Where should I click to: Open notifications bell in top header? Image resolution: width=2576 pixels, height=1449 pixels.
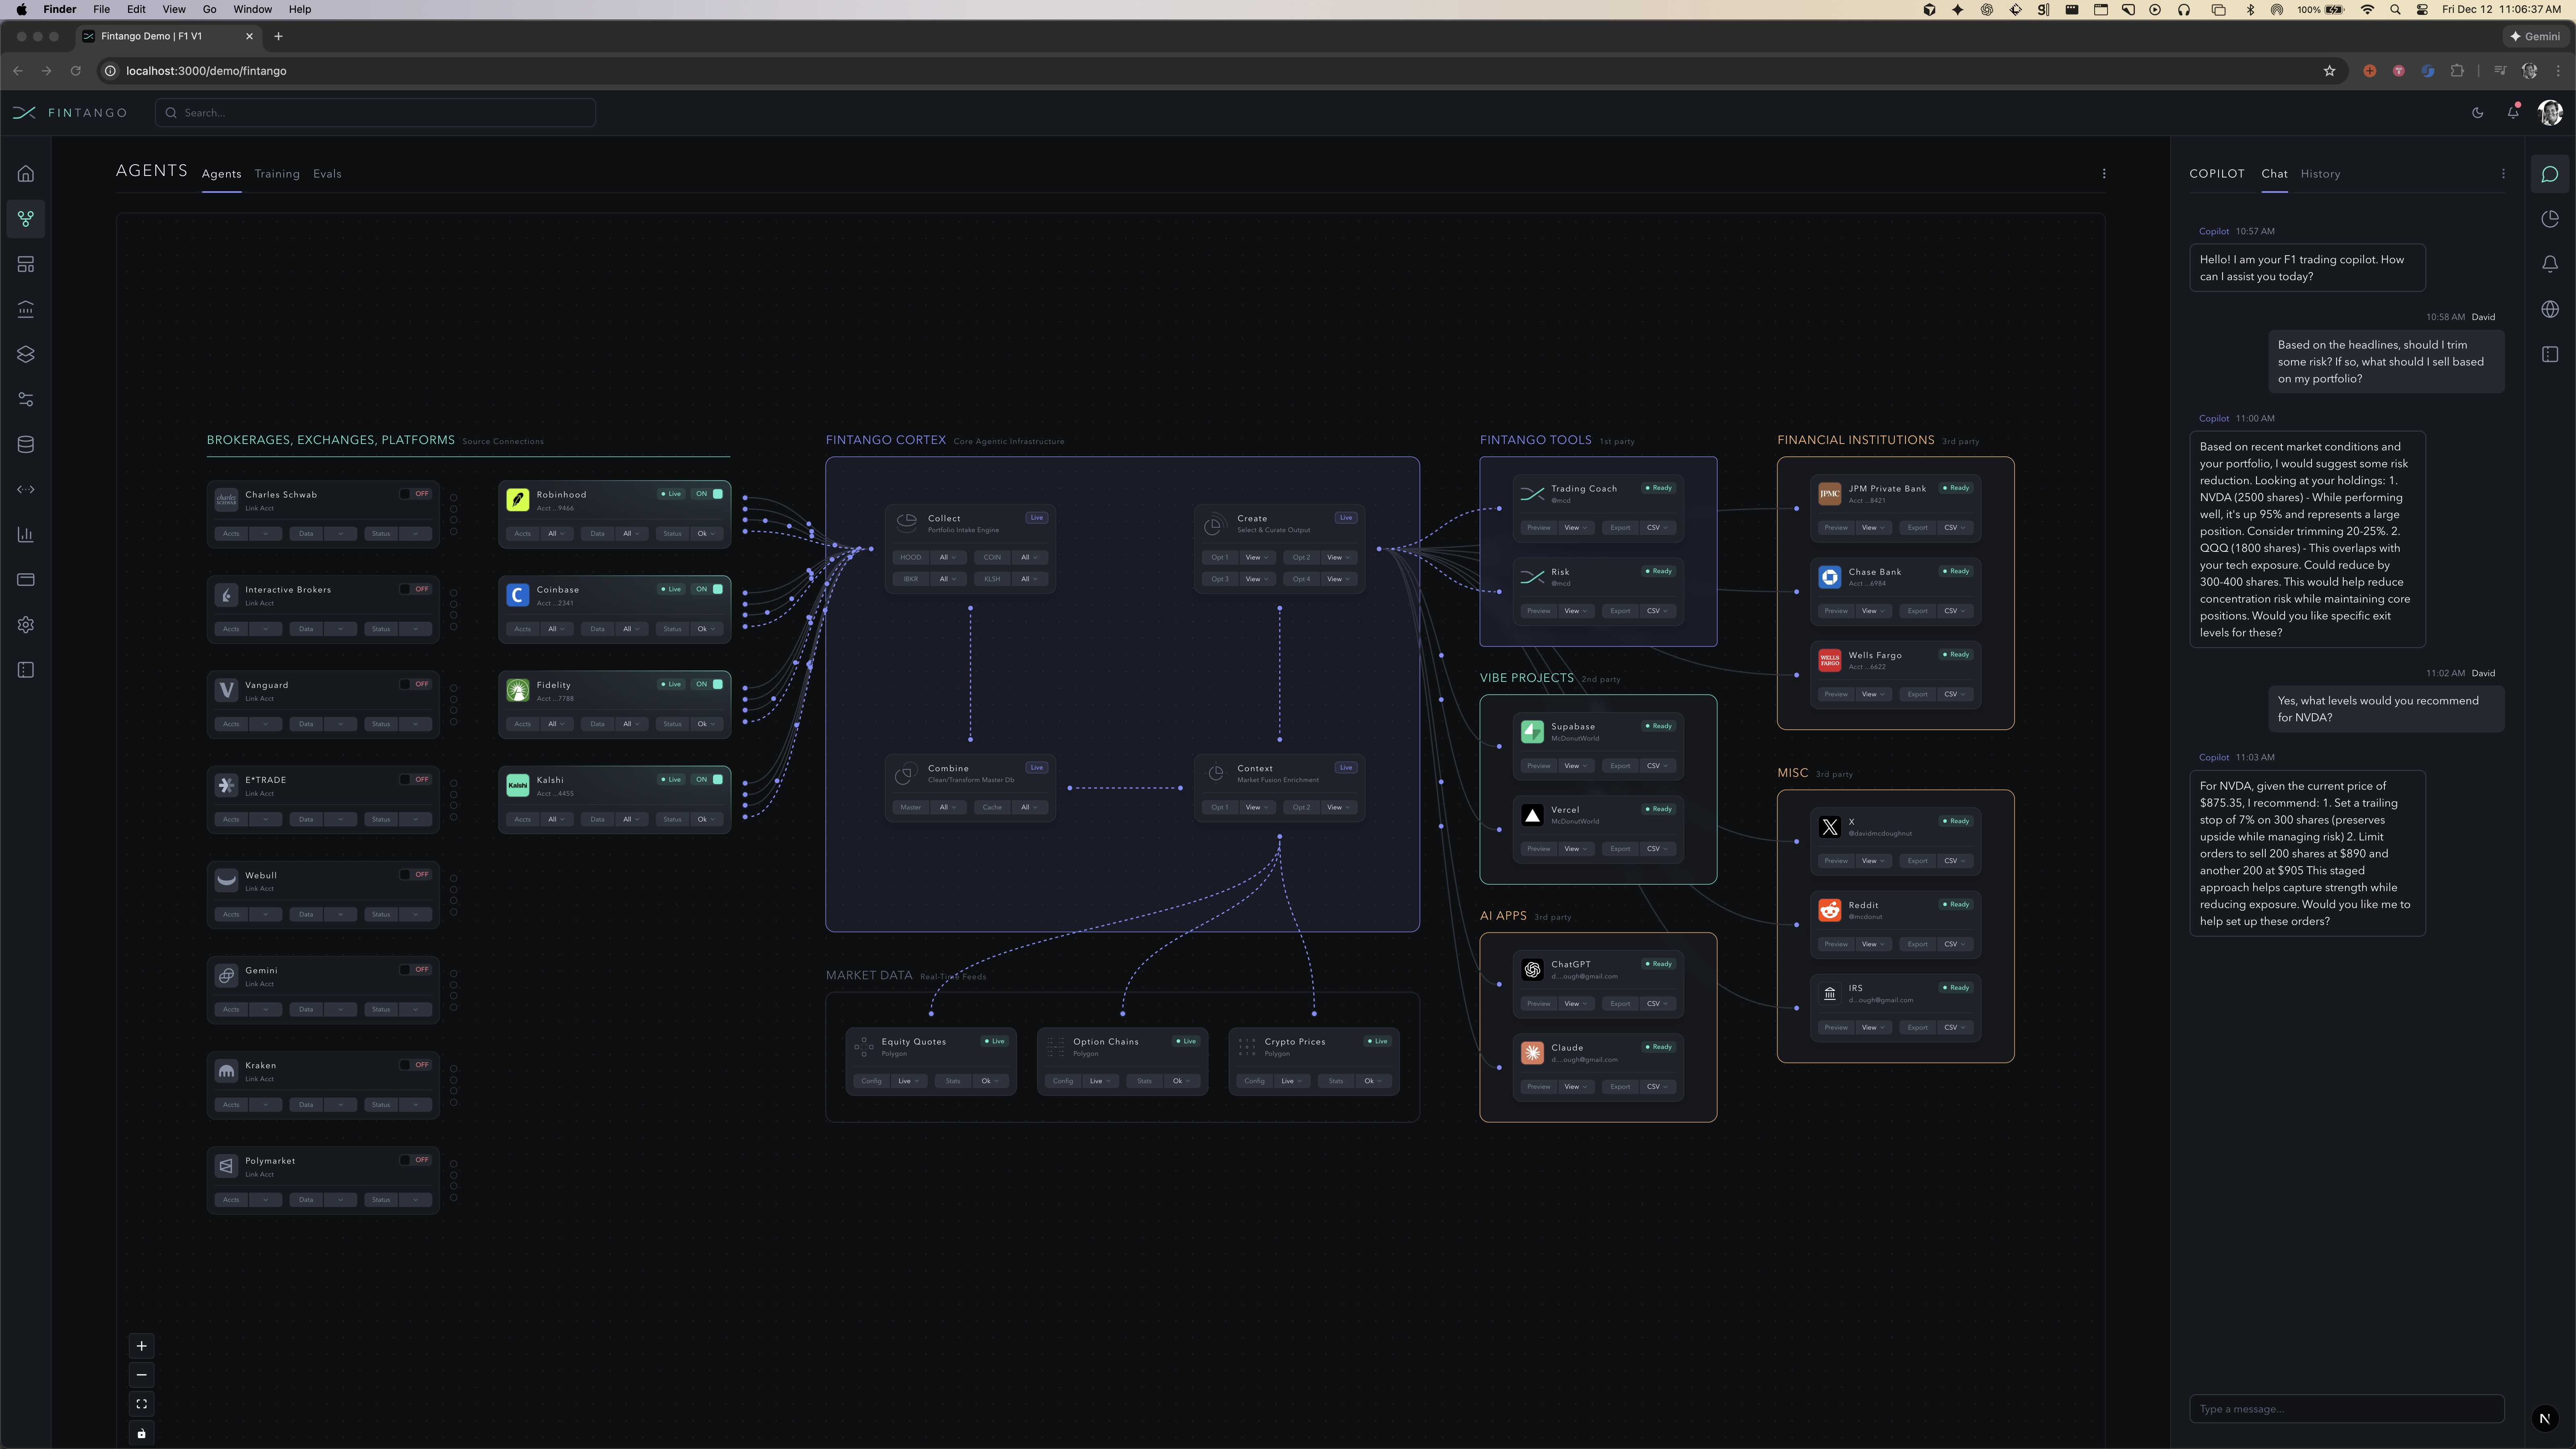point(2513,113)
